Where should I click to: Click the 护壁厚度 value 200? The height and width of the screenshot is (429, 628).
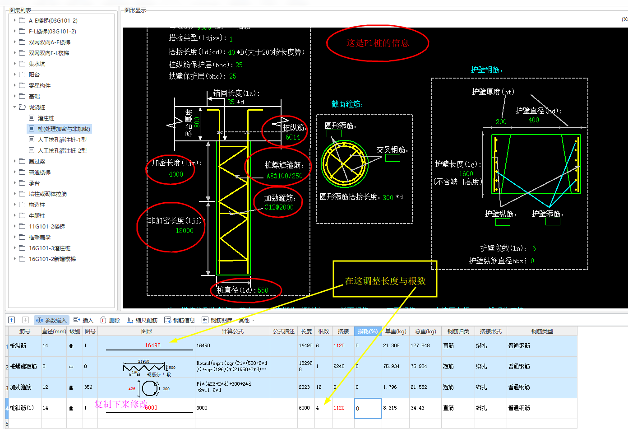tap(501, 122)
